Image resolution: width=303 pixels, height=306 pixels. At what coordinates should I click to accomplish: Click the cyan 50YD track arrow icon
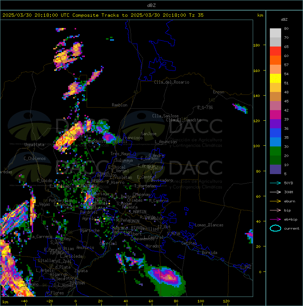coord(275,183)
